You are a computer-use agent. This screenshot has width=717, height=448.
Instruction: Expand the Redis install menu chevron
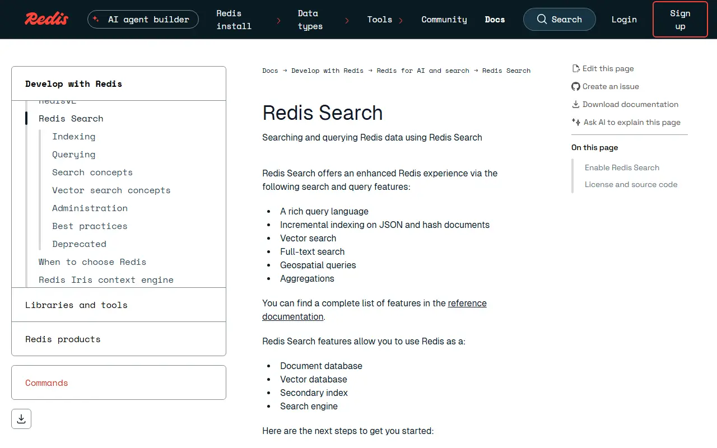pos(279,21)
